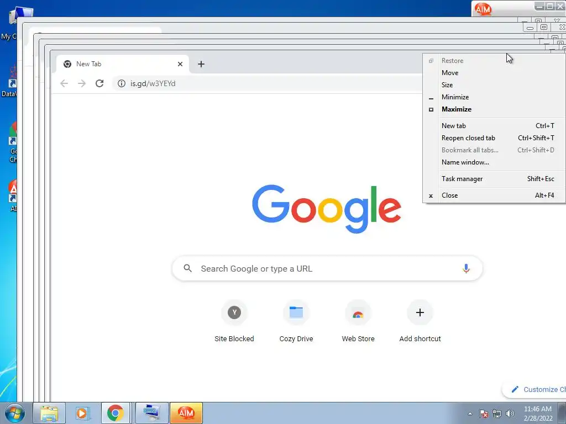Click the AIM logo in AIM window
Viewport: 566px width, 424px height.
pyautogui.click(x=483, y=9)
